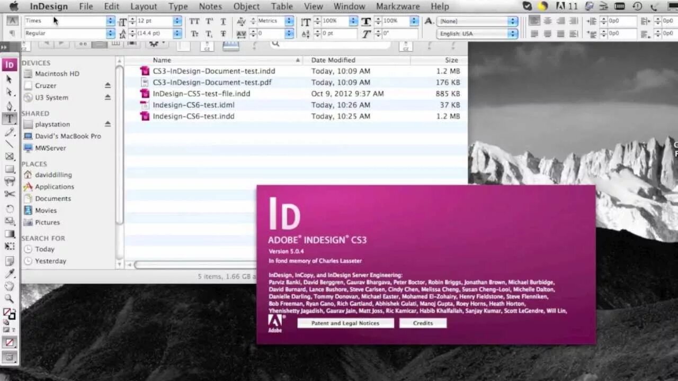Viewport: 678px width, 381px height.
Task: Select the Rectangle Frame tool
Action: point(9,157)
